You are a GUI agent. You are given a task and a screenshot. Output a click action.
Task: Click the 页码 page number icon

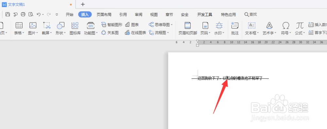(x=205, y=25)
